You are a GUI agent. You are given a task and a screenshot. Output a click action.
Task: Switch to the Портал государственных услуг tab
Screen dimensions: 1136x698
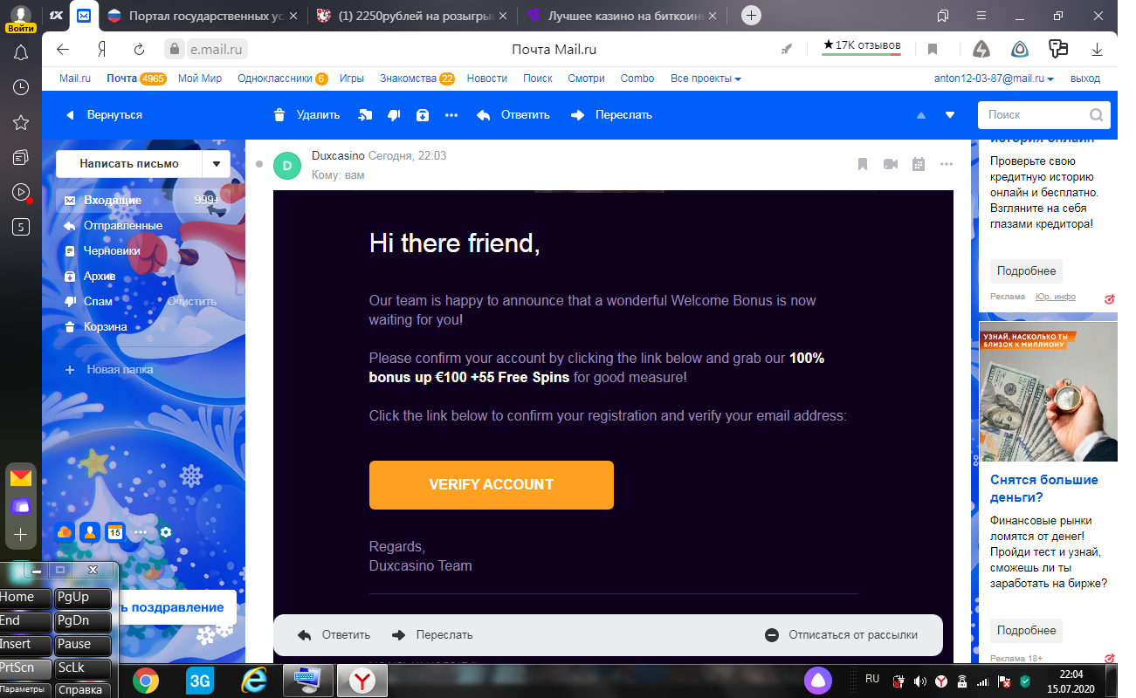[202, 16]
